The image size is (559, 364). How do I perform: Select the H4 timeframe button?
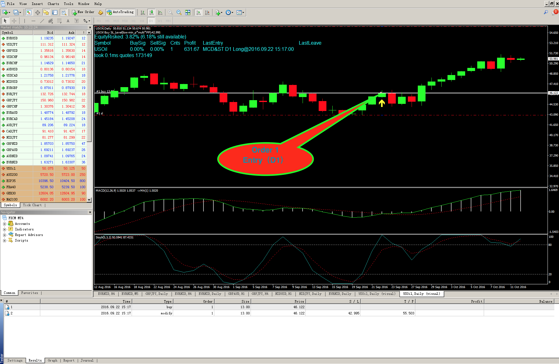(x=142, y=21)
